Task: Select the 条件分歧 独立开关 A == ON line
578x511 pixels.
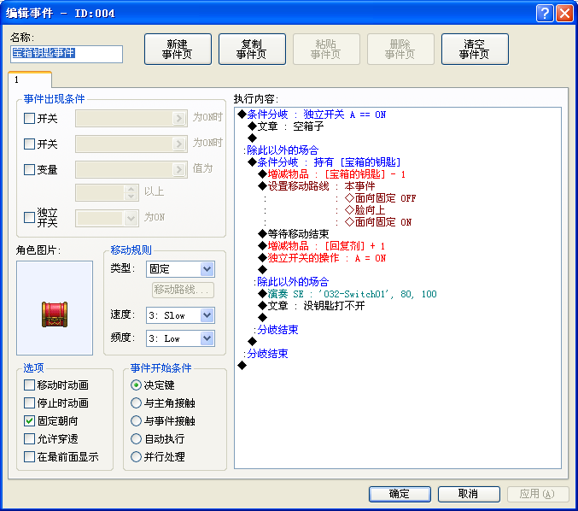Action: click(312, 115)
